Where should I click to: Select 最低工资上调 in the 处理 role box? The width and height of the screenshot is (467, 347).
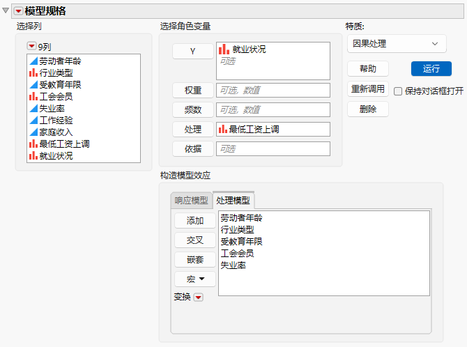coord(254,130)
